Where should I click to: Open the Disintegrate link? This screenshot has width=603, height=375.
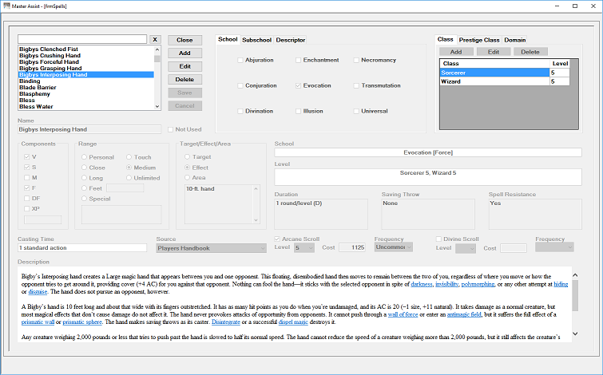click(226, 322)
